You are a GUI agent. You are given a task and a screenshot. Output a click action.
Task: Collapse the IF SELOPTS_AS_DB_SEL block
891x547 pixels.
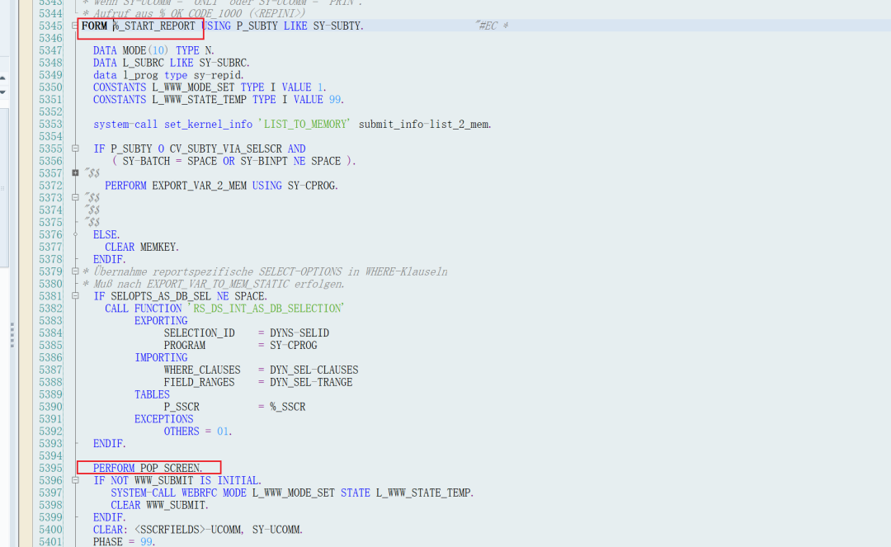click(x=75, y=296)
